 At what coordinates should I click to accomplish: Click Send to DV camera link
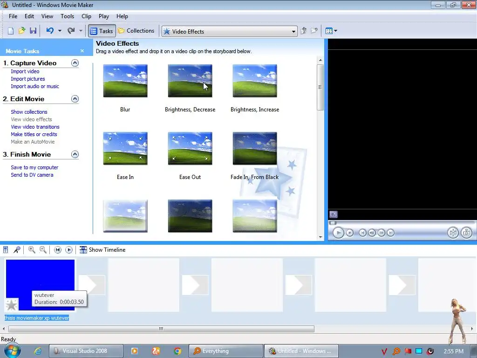click(x=32, y=175)
